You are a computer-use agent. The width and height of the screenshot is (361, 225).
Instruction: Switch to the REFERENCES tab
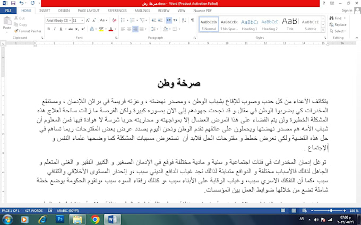[x=117, y=11]
